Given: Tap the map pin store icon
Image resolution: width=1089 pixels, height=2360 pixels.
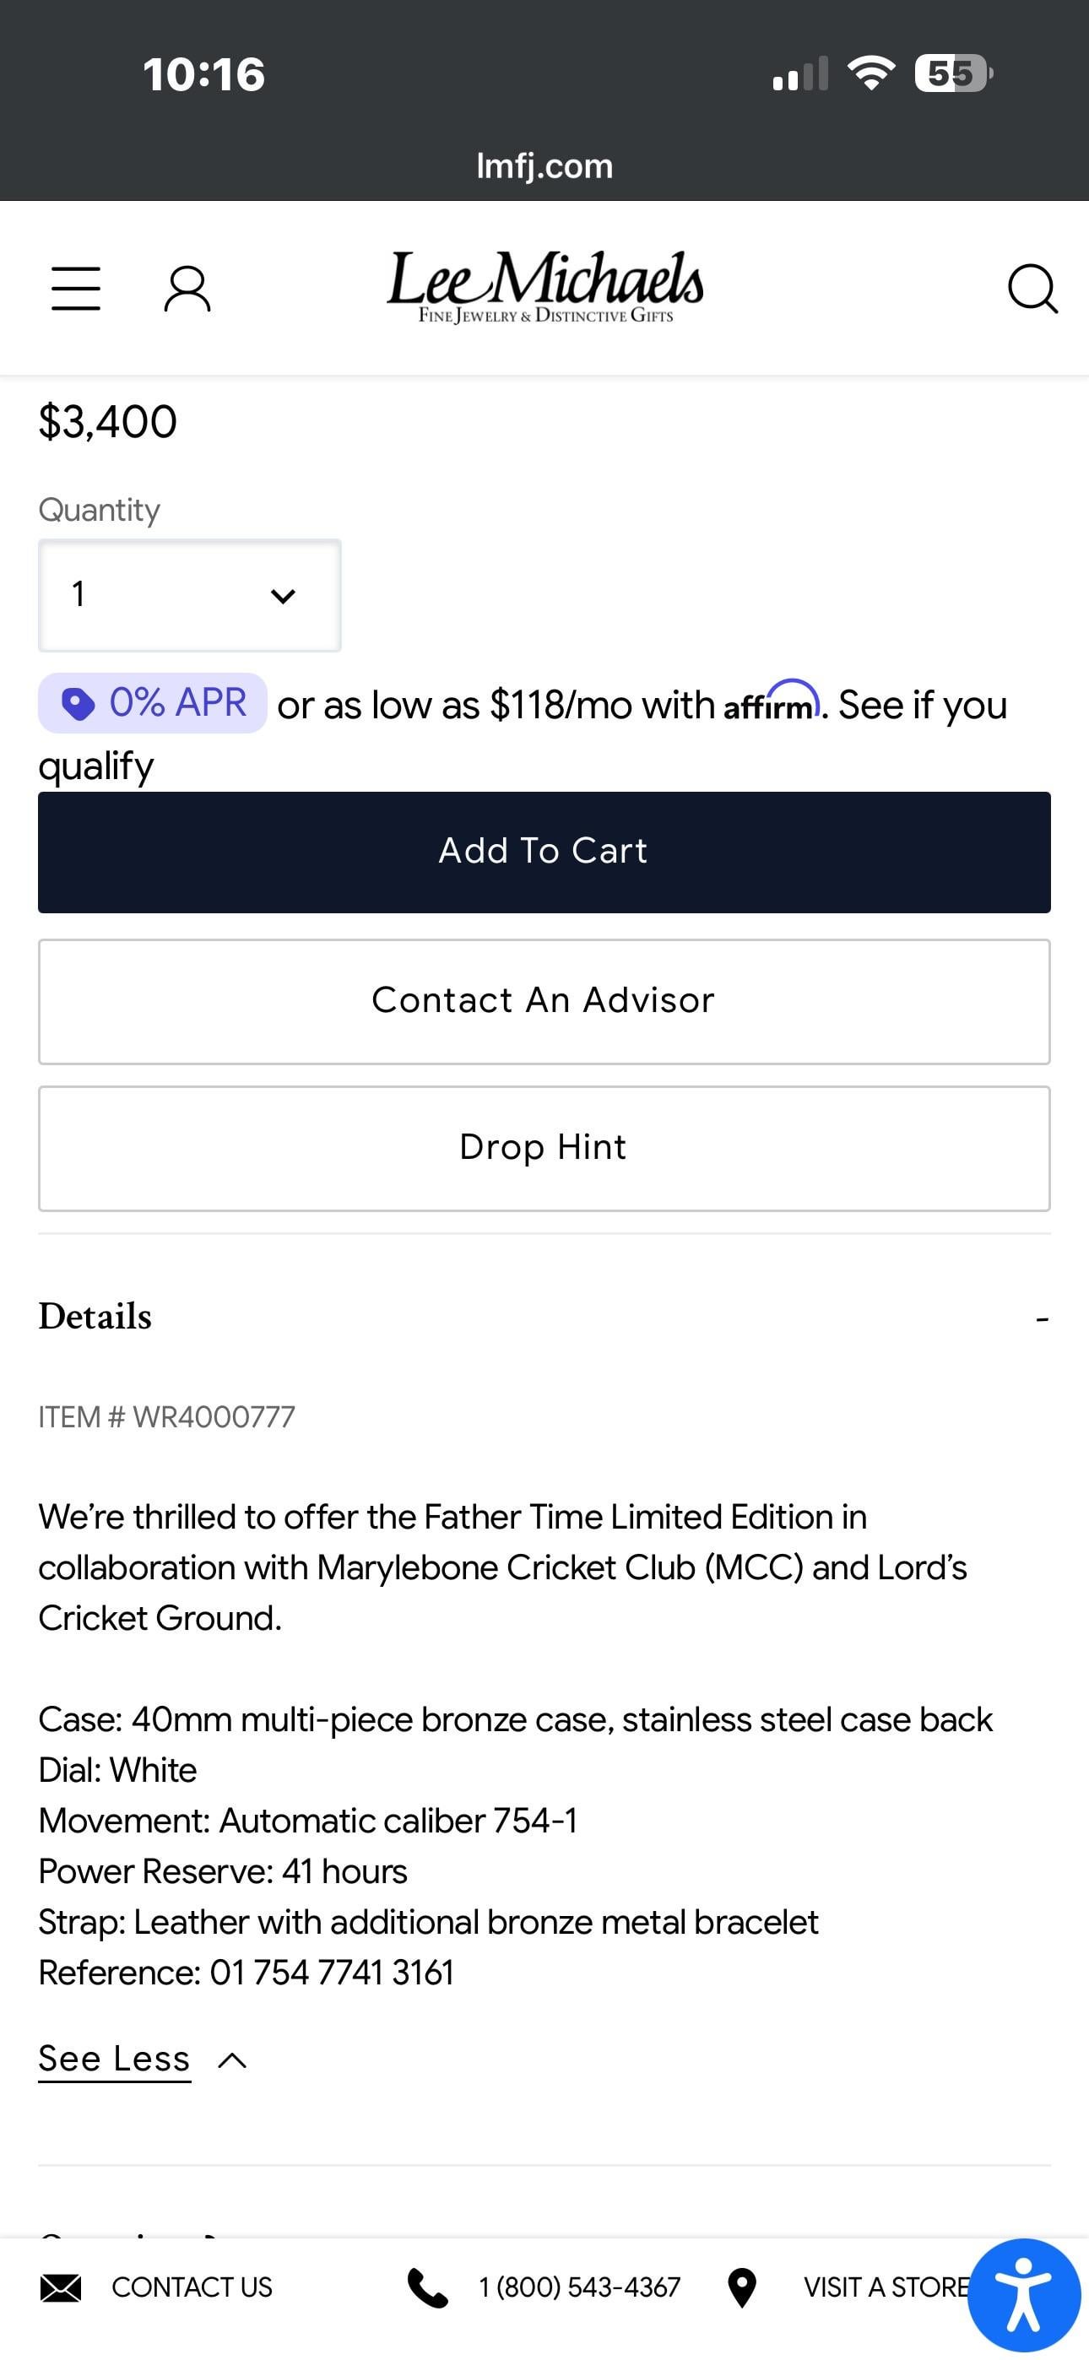Looking at the screenshot, I should tap(740, 2287).
